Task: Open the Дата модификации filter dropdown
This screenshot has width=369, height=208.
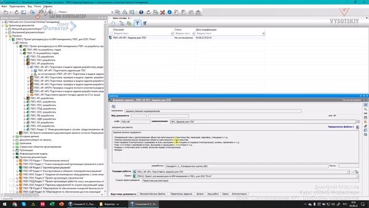Action: [x=263, y=34]
